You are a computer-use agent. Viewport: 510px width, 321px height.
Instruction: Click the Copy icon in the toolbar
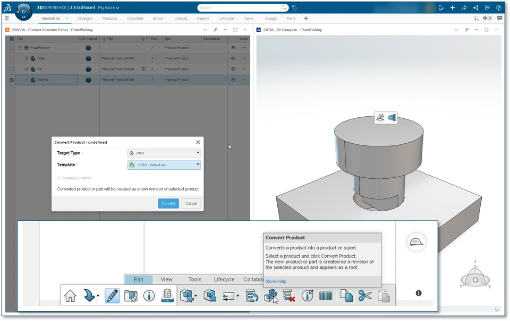coord(346,296)
